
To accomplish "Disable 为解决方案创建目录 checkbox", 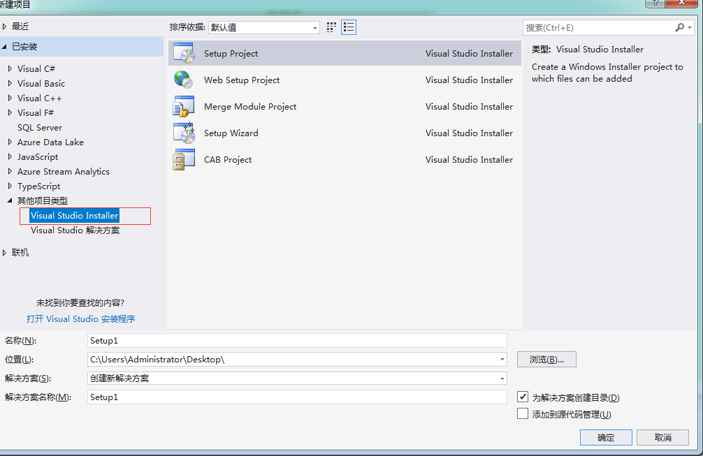I will [x=523, y=396].
